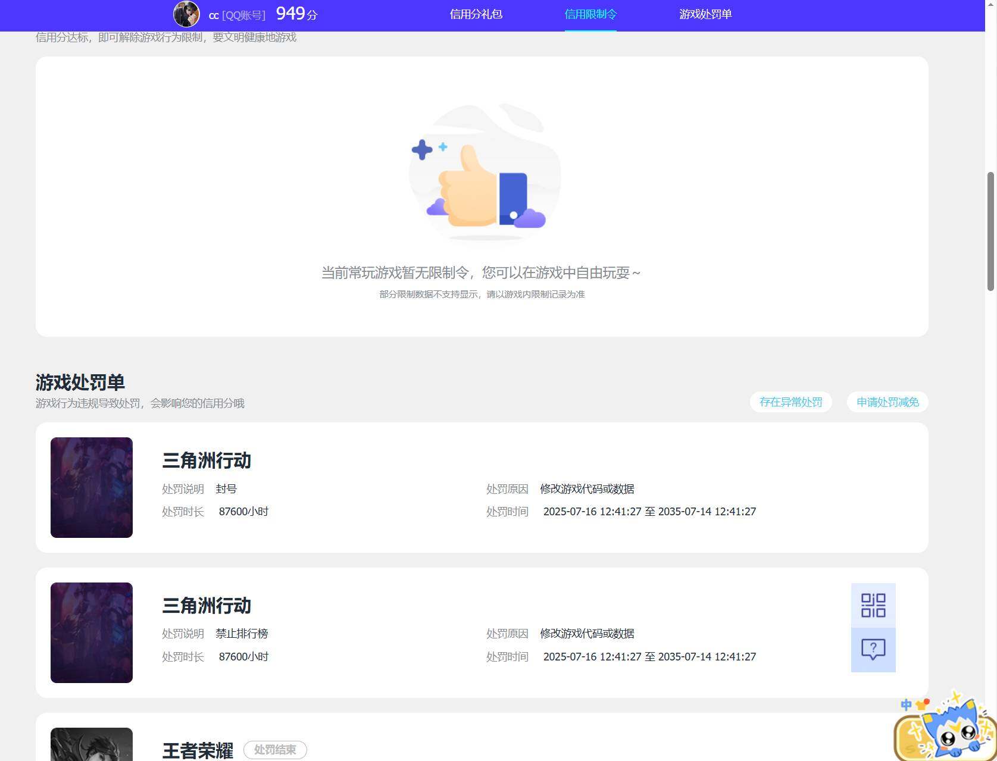Viewport: 997px width, 761px height.
Task: Click the cc [QQ账号] username
Action: pyautogui.click(x=237, y=15)
